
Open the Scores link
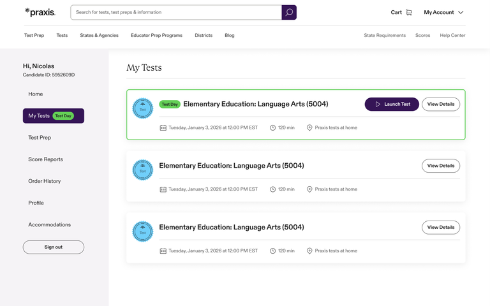422,35
